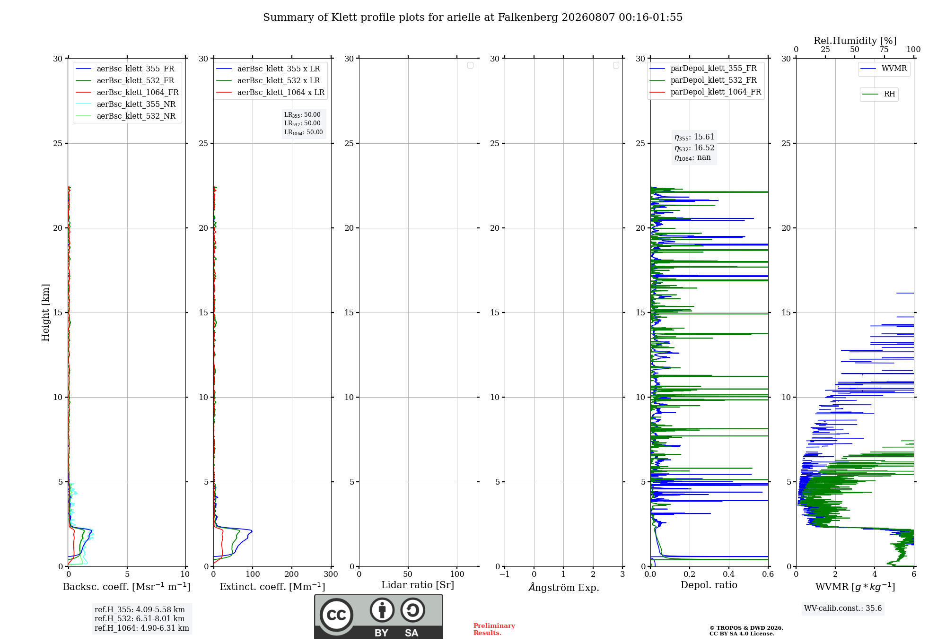Click the red line swatch of aerBsc_klett_1064_FR
The height and width of the screenshot is (643, 946).
[83, 93]
